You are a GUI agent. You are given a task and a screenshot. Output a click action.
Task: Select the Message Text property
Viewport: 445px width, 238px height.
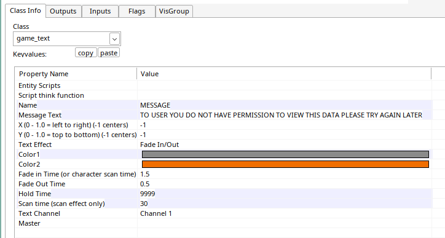pyautogui.click(x=40, y=115)
